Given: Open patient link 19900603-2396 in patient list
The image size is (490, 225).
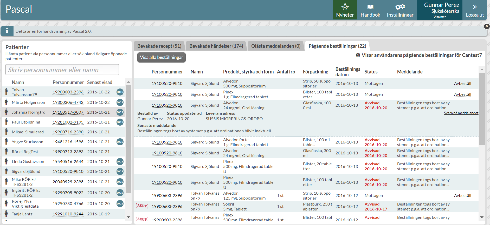Looking at the screenshot, I should tap(68, 92).
